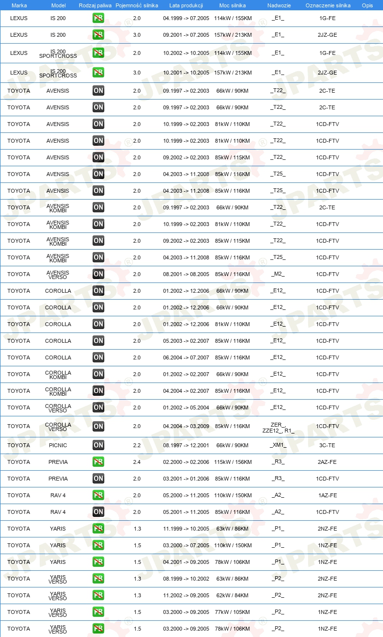Click the Oznaczenie silnika column header
Viewport: 383px width, 637px height.
pos(328,5)
